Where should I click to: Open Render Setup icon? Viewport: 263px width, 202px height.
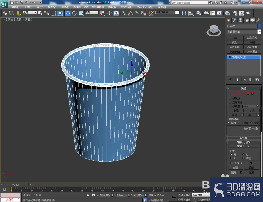click(235, 13)
